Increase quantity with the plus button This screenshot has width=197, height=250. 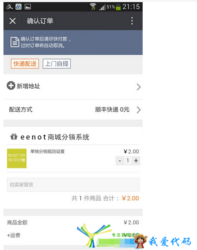[x=136, y=161]
